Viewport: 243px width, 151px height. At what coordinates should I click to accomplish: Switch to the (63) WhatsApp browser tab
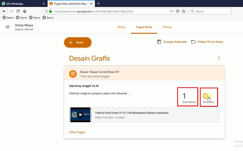(x=24, y=3)
